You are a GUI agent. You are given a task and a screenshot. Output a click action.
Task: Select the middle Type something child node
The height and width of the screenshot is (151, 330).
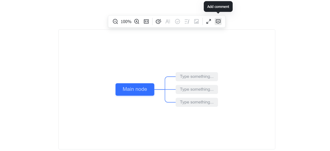pyautogui.click(x=197, y=89)
